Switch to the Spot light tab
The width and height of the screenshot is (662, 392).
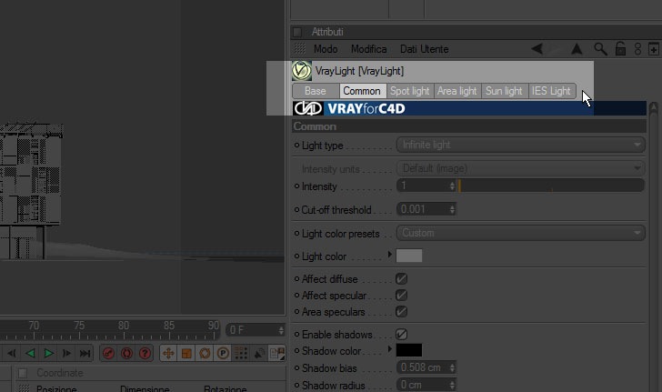409,91
